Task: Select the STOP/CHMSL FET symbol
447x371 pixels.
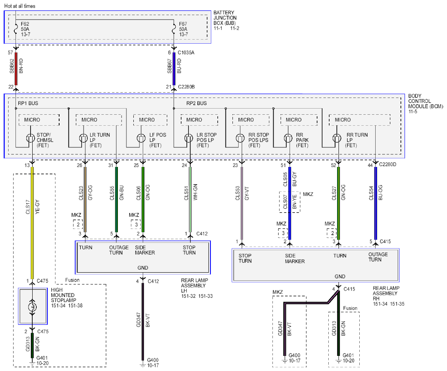Action: point(31,139)
